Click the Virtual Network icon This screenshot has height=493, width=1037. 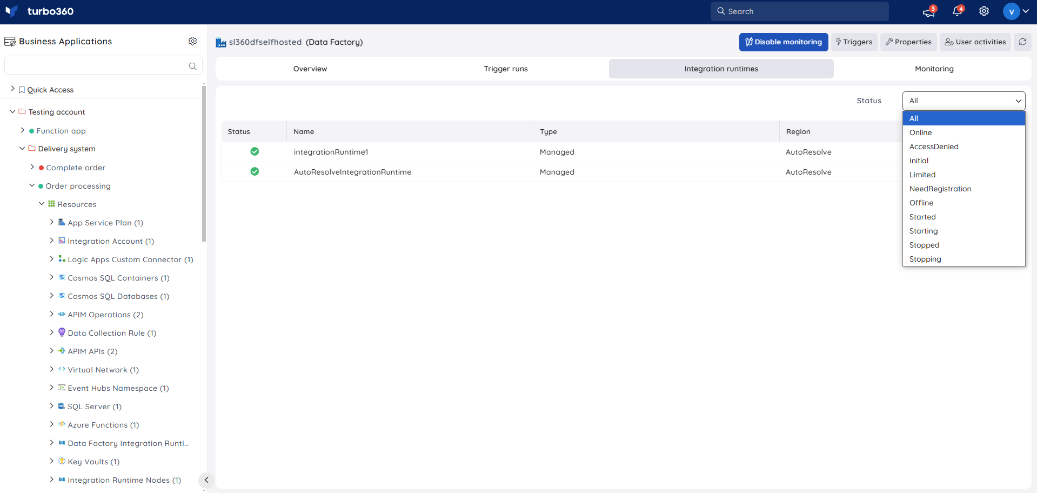(62, 369)
